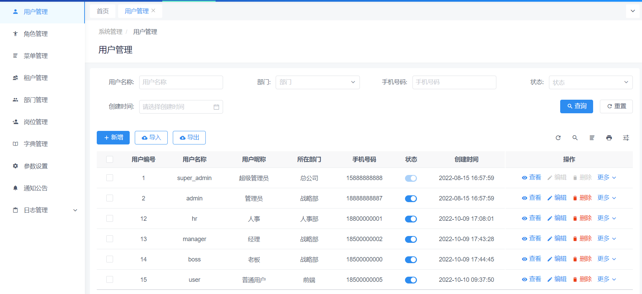The width and height of the screenshot is (642, 294).
Task: Toggle status switch for admin user
Action: point(411,198)
